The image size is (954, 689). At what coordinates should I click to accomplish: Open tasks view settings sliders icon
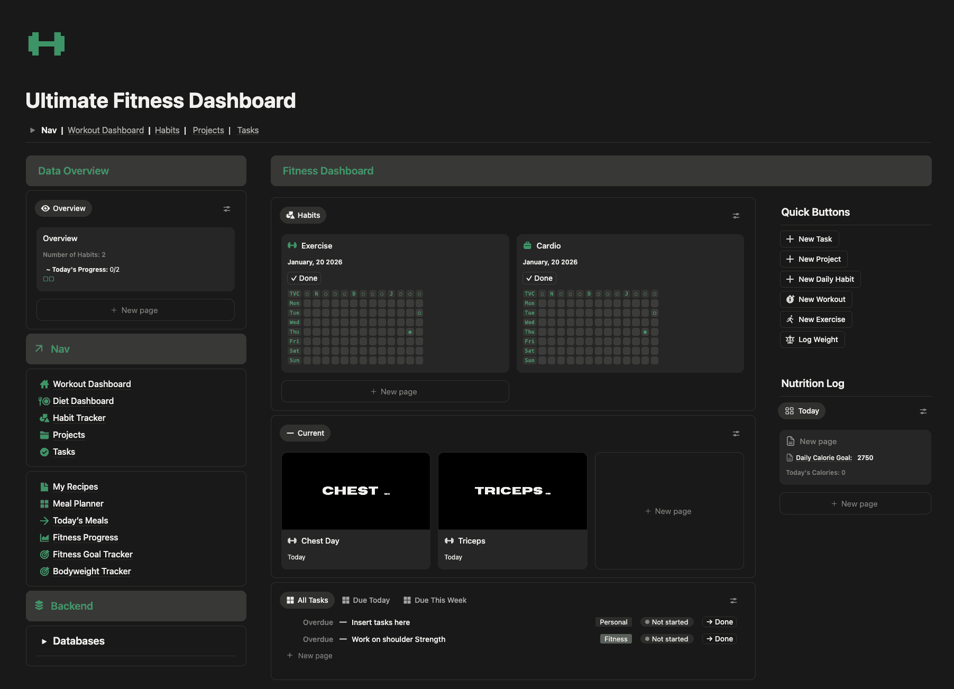click(x=733, y=601)
